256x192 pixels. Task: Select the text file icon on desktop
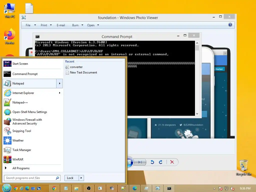[29, 8]
